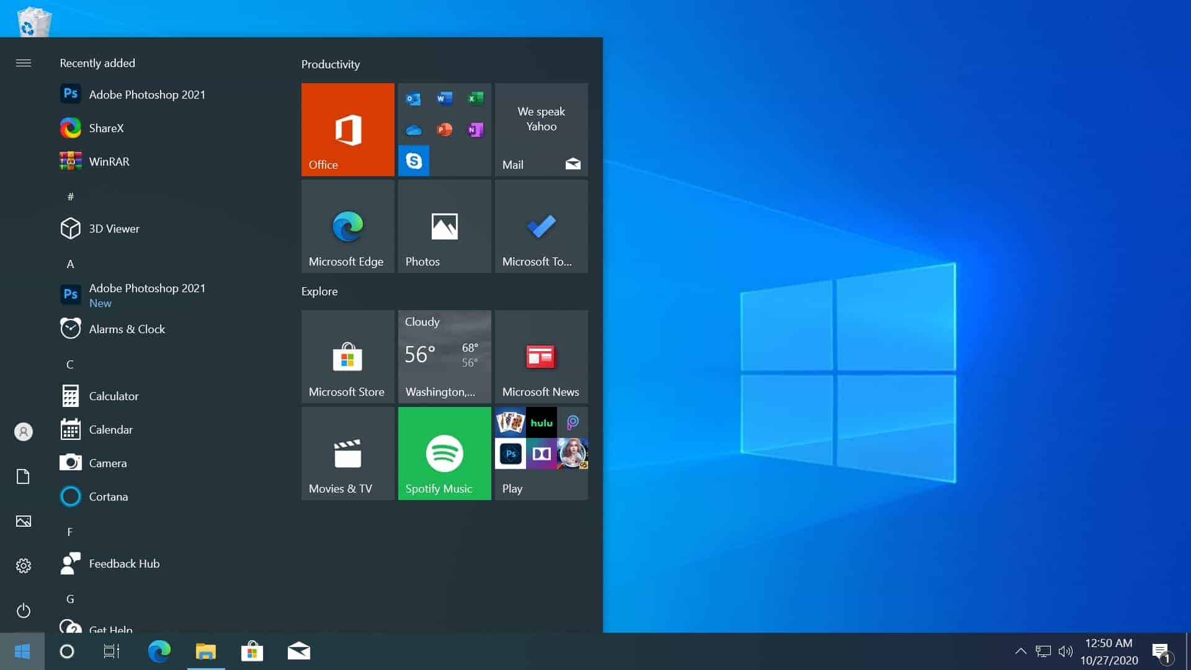
Task: Open the Microsoft To Do tile
Action: tap(541, 226)
